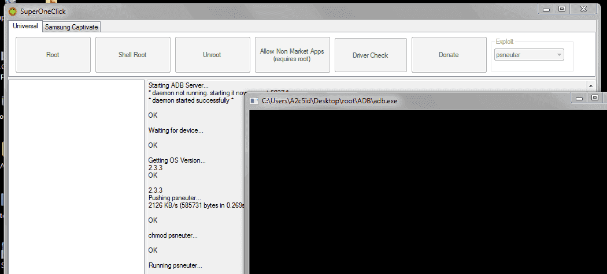
Task: Select the 'chmod psneuter...' log line
Action: (173, 235)
